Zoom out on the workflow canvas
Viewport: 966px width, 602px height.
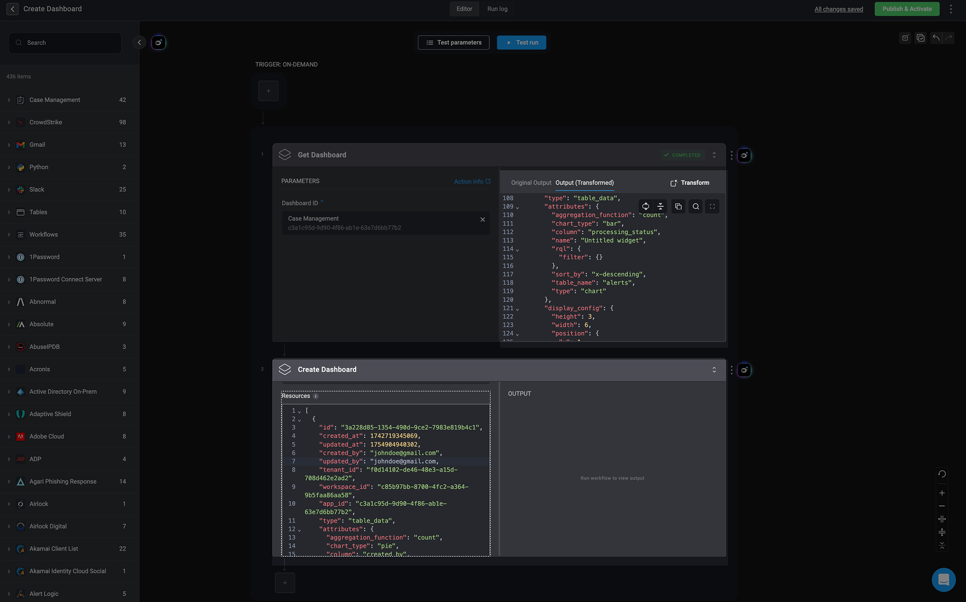click(942, 506)
